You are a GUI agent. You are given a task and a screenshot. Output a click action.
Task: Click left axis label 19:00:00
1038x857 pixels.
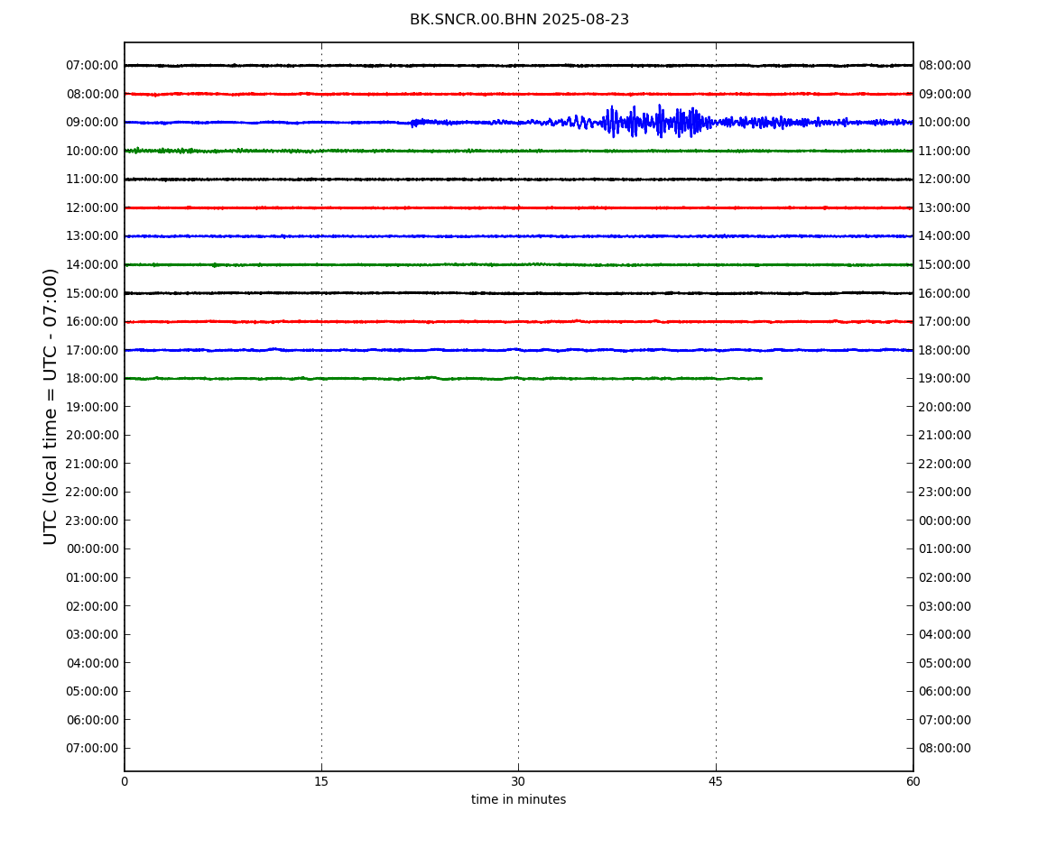coord(93,407)
